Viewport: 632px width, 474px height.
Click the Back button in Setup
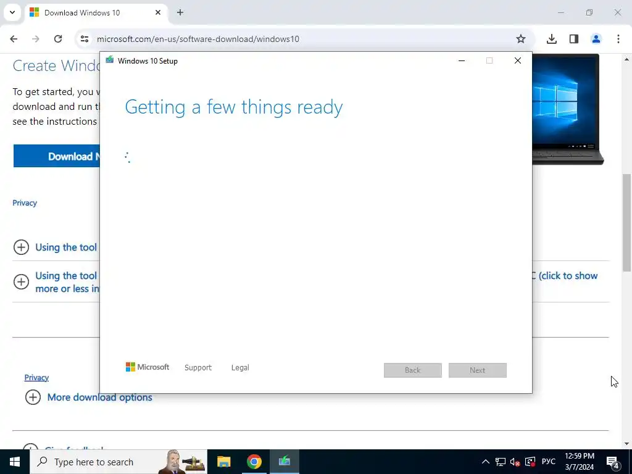[x=413, y=370]
